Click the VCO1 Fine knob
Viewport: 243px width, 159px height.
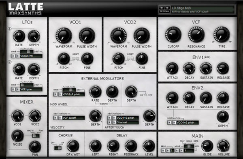(x=87, y=59)
